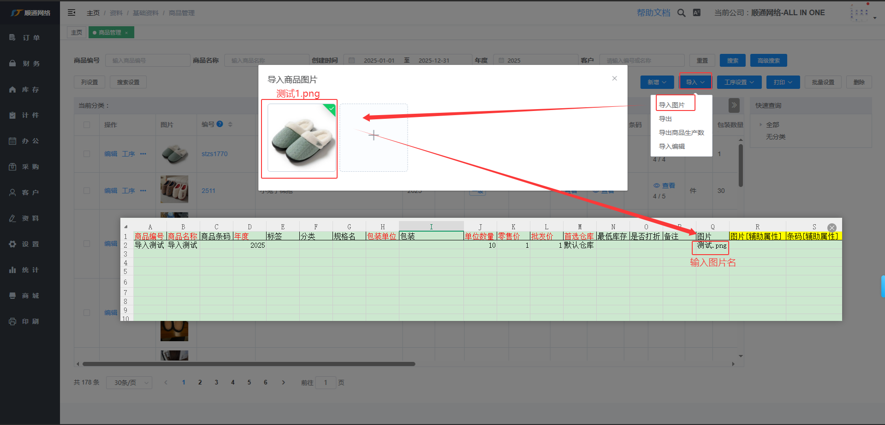Toggle the sidebar collapse hamburger icon
The image size is (885, 425).
click(x=71, y=12)
